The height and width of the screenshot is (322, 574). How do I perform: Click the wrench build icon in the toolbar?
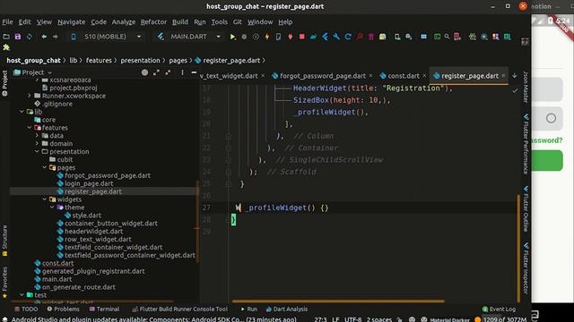336,37
